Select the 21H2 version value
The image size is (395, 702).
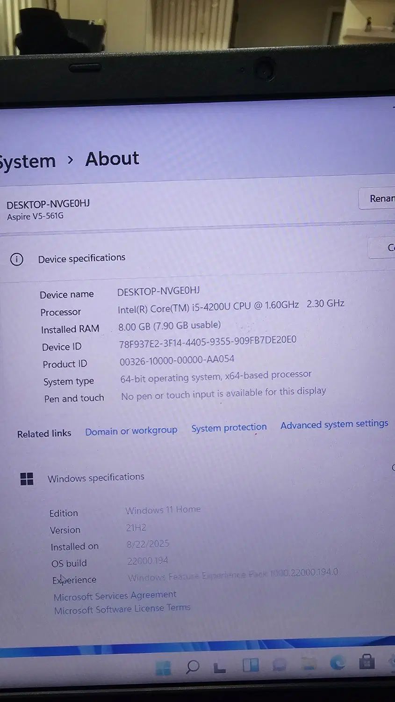pos(136,527)
